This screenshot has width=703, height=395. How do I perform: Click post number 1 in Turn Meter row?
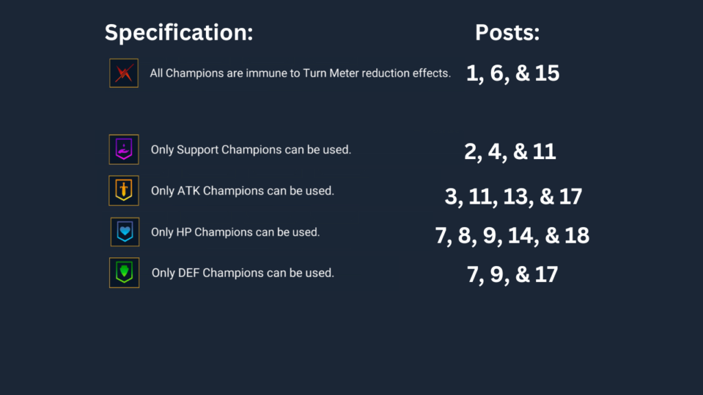pyautogui.click(x=472, y=73)
